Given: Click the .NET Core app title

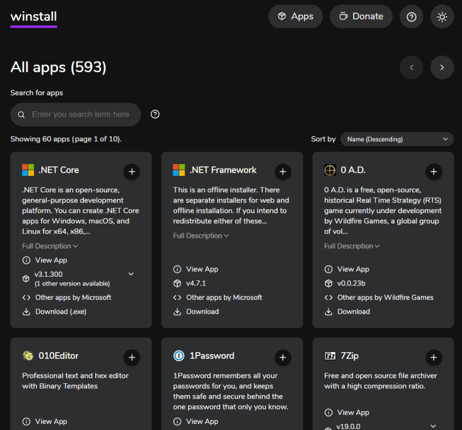Looking at the screenshot, I should coord(58,170).
